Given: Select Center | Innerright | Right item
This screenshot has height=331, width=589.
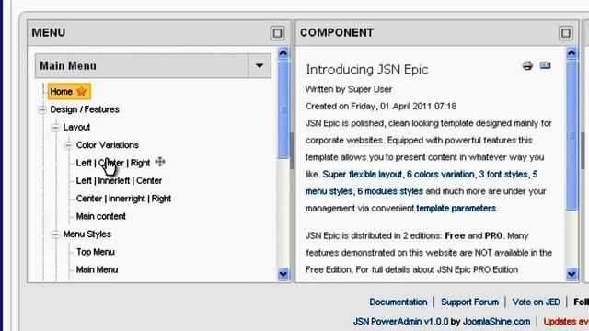Looking at the screenshot, I should point(123,199).
